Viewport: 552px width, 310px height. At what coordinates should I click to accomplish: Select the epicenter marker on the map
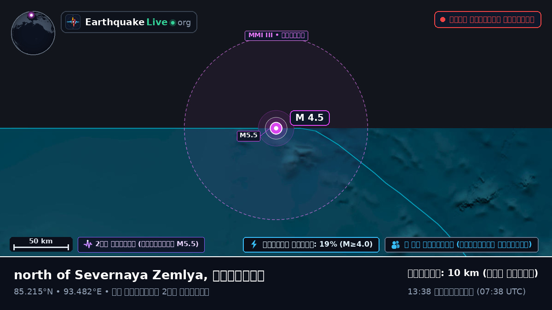pos(276,128)
